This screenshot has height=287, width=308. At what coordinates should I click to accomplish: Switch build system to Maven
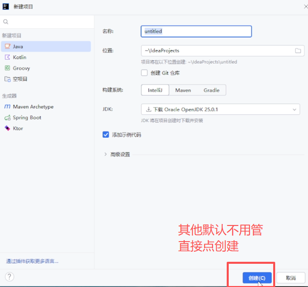[183, 90]
